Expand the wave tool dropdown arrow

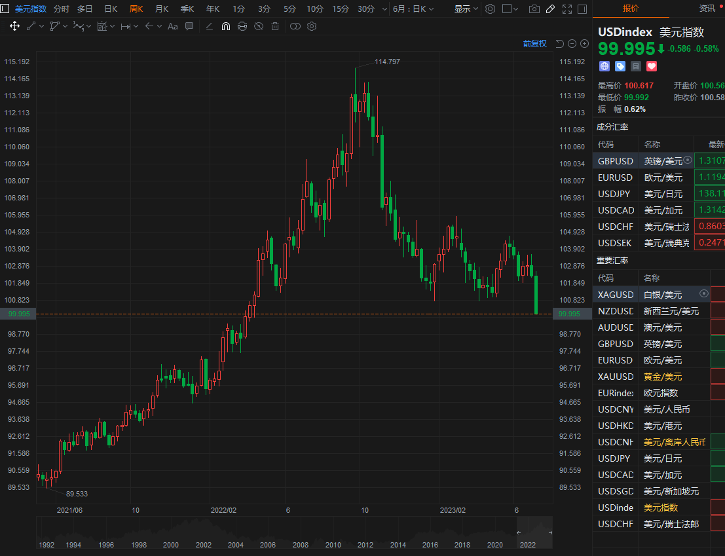[89, 26]
